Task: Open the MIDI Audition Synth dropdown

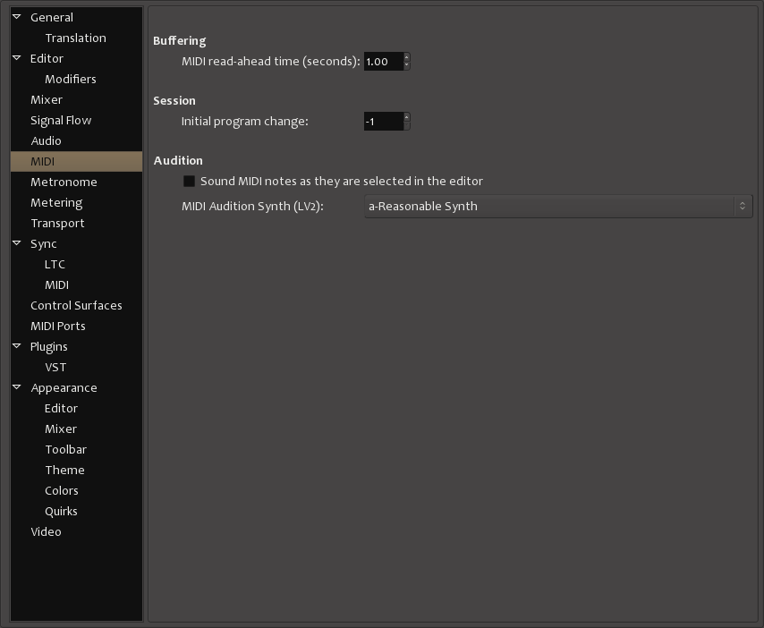Action: click(x=558, y=207)
